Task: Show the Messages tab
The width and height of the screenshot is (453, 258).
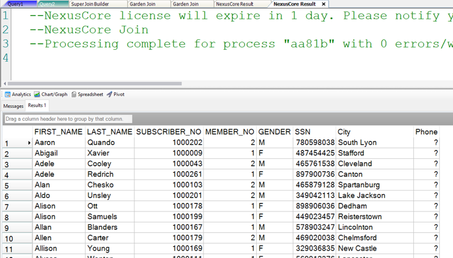Action: (13, 106)
